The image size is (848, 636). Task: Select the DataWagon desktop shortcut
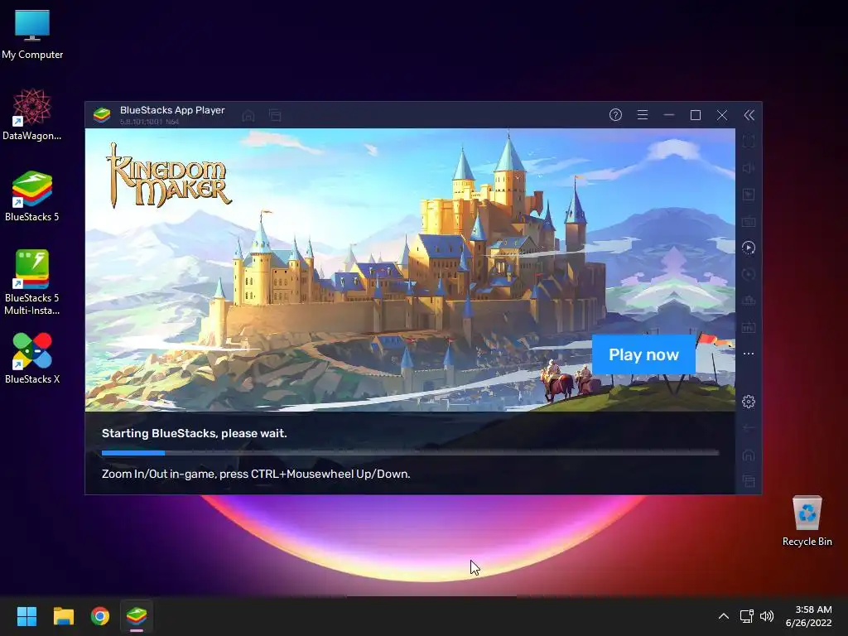(32, 114)
